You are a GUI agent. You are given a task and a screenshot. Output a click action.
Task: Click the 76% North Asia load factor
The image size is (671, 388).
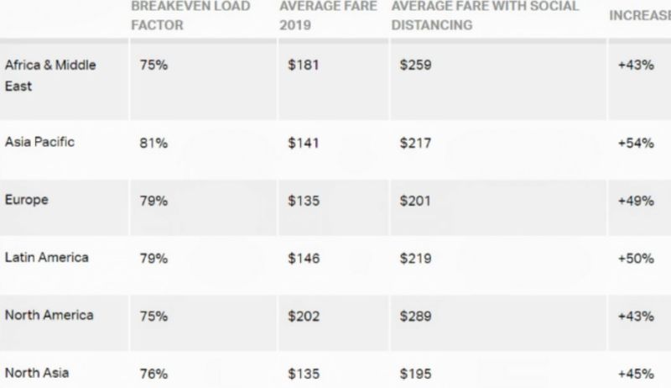pyautogui.click(x=153, y=374)
